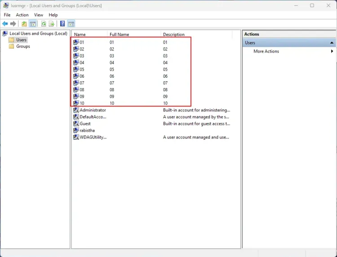
Task: Collapse the Users section in Actions pane
Action: [x=332, y=43]
